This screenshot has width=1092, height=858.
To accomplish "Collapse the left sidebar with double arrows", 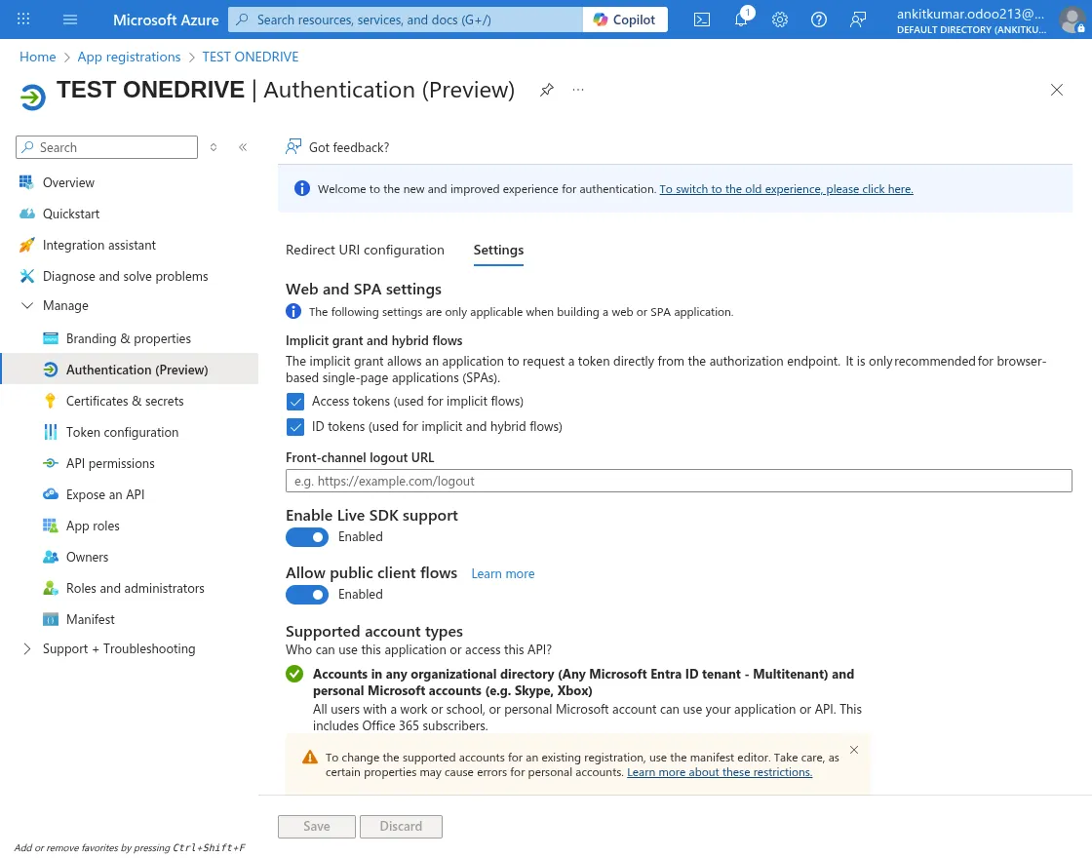I will [243, 147].
